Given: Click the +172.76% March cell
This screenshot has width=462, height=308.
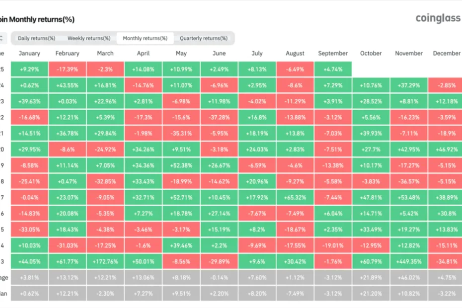Looking at the screenshot, I should point(105,261).
